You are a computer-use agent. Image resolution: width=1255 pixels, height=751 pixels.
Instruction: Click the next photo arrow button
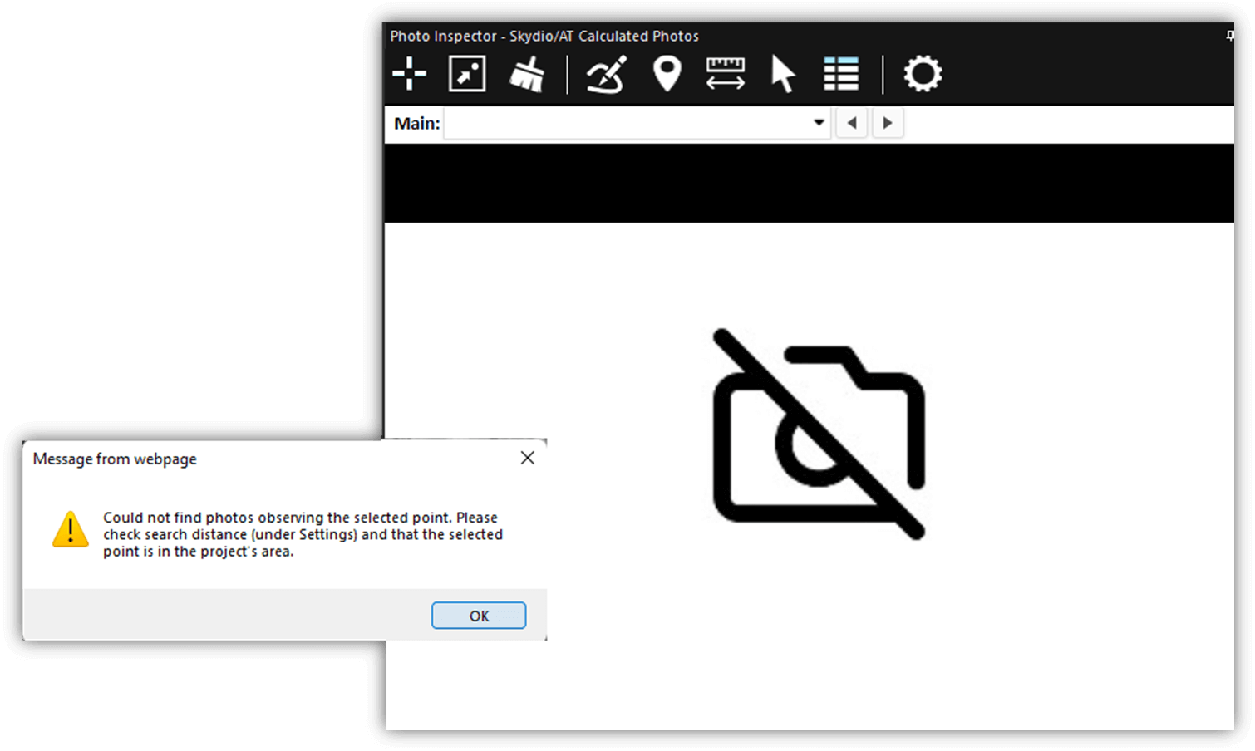click(x=888, y=122)
